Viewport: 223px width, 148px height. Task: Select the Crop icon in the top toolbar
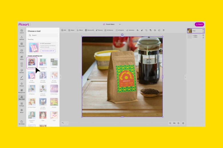146,30
